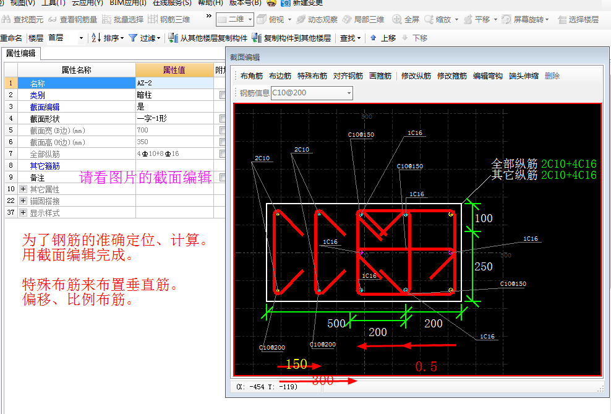Open 查看钢筋量 tool icon

[52, 19]
